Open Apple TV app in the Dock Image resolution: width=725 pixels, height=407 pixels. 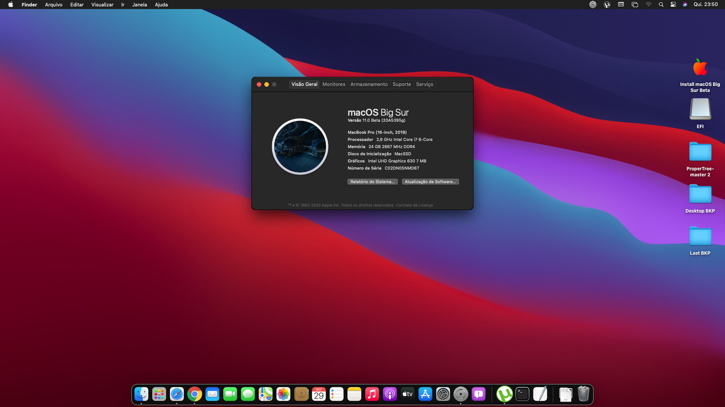pyautogui.click(x=408, y=394)
